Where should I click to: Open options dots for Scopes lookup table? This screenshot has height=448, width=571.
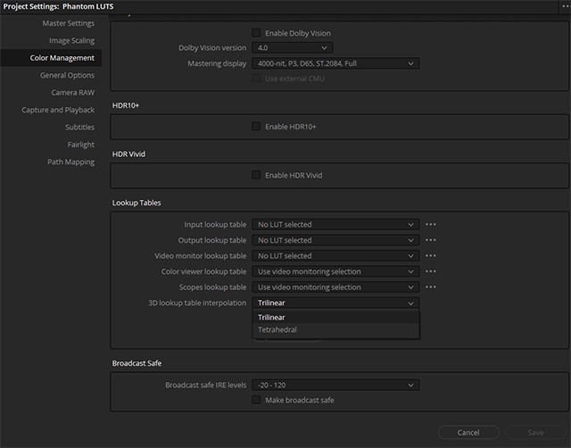click(431, 287)
